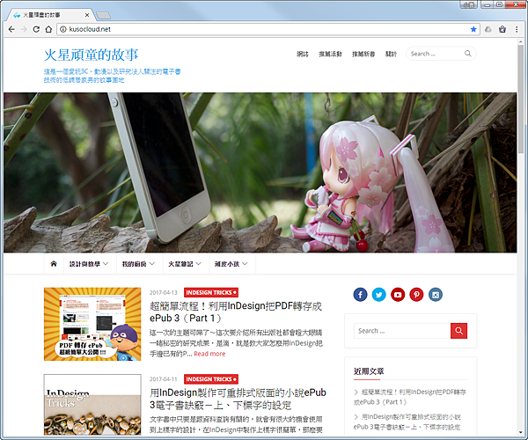The image size is (528, 440).
Task: Click the page vertical scrollbar
Action: tap(521, 98)
